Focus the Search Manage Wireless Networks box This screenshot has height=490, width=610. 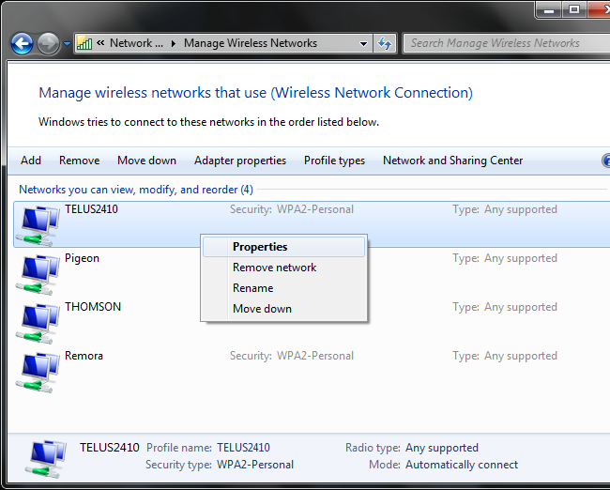[x=506, y=43]
